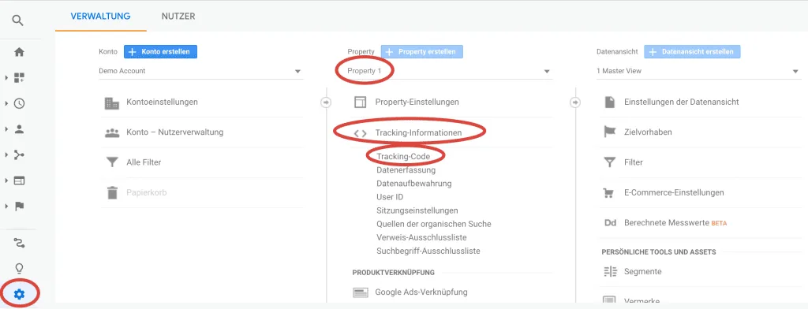
Task: Select Datenerfassung
Action: 406,169
